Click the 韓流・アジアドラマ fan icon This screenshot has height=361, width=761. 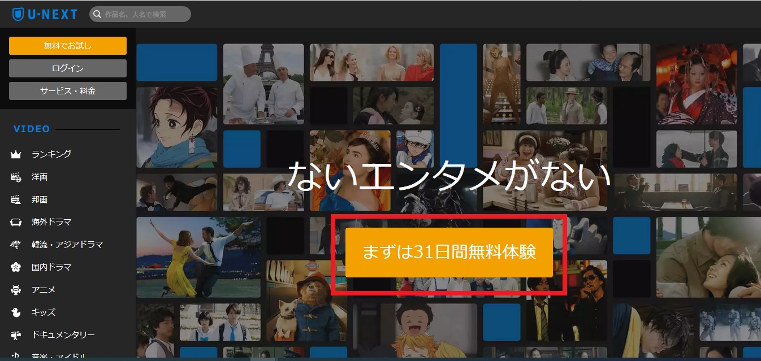click(x=16, y=245)
